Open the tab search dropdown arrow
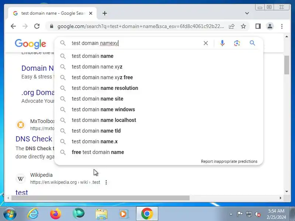The image size is (295, 221). click(x=247, y=13)
